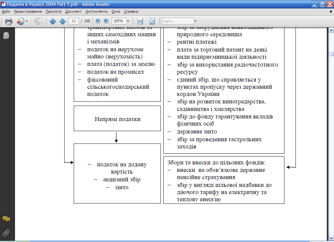334x242 pixels.
Task: Close the document with menu bar X
Action: (331, 12)
